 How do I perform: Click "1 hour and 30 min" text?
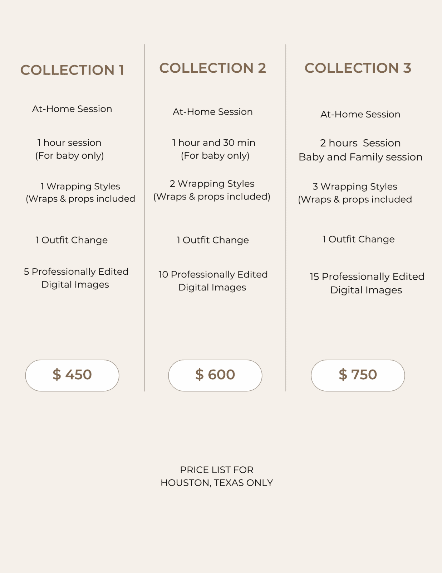point(214,143)
